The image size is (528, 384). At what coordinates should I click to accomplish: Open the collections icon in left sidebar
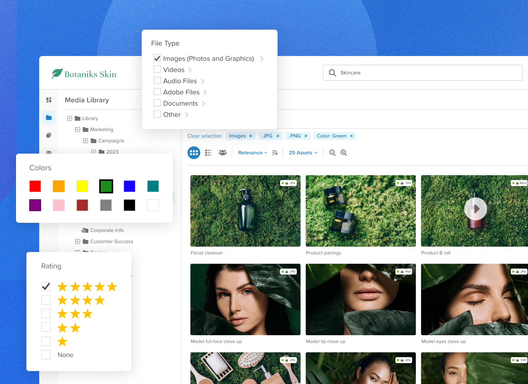click(x=49, y=135)
